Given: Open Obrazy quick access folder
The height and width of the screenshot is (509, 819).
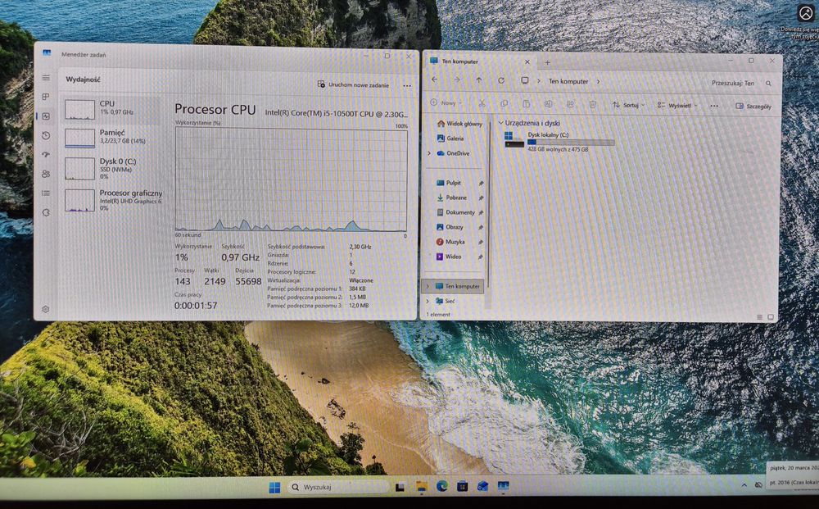Looking at the screenshot, I should [450, 227].
